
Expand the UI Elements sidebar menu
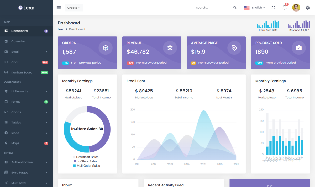pos(26,91)
